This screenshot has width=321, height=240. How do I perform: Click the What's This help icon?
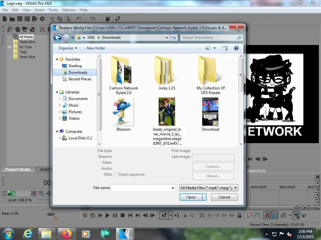(118, 19)
